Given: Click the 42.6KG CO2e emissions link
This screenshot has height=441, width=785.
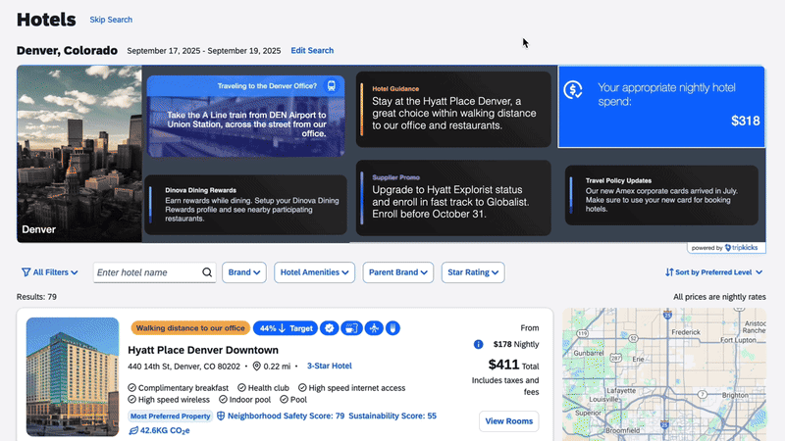Looking at the screenshot, I should 165,430.
